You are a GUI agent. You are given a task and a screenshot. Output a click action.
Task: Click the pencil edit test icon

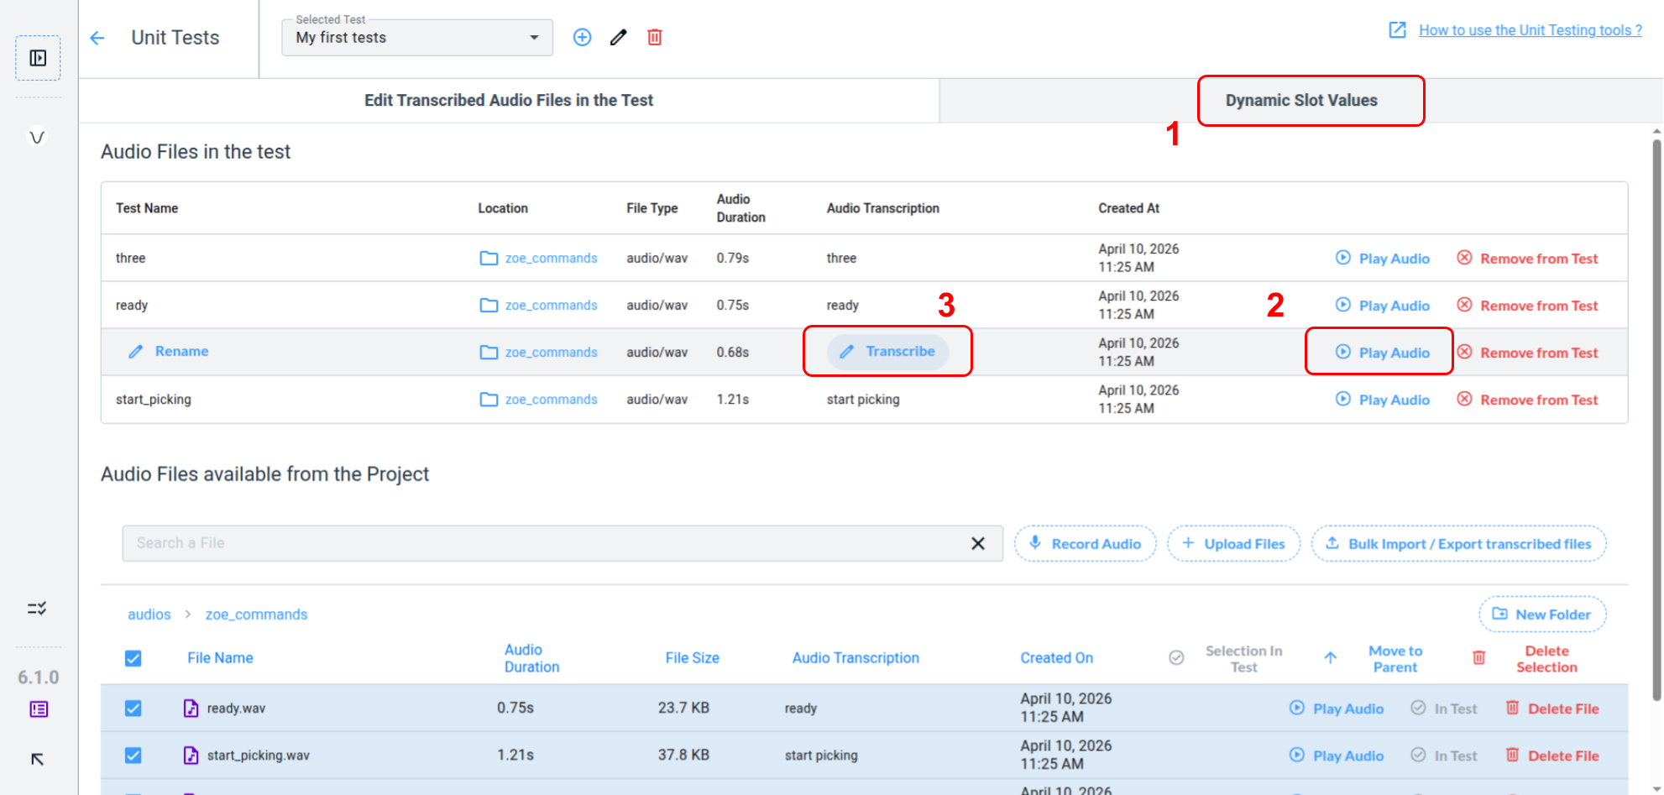(619, 38)
